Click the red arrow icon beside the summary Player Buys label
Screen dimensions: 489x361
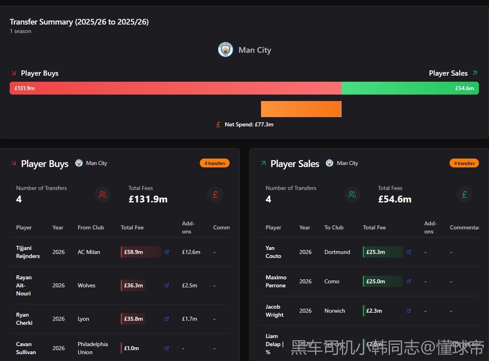tap(14, 73)
